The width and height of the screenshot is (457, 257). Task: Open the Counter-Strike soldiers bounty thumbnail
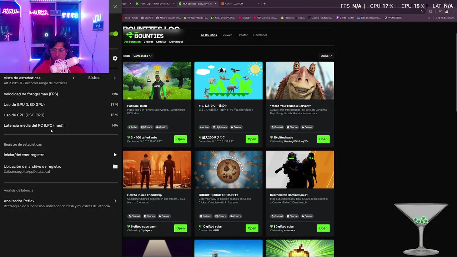coord(300,170)
